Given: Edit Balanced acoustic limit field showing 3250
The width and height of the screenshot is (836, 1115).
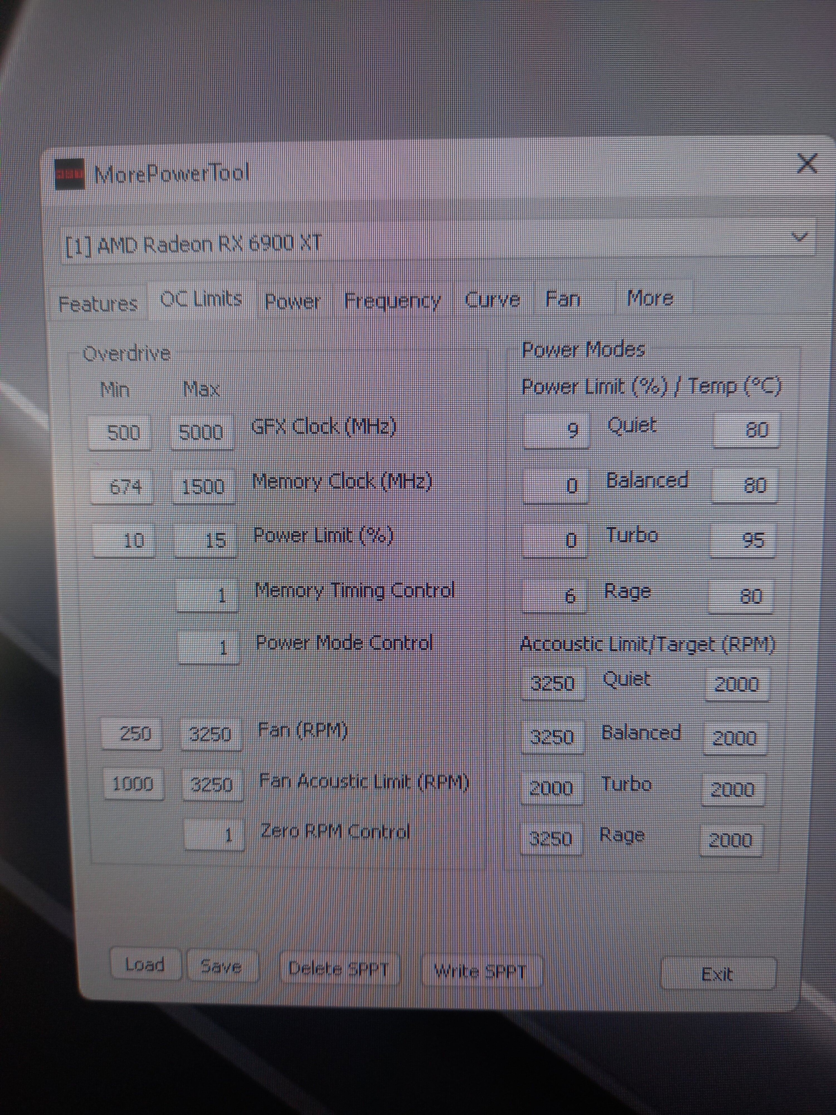Looking at the screenshot, I should 552,737.
